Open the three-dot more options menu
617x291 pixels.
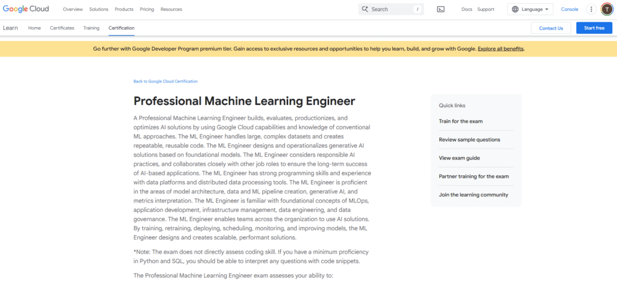[591, 10]
